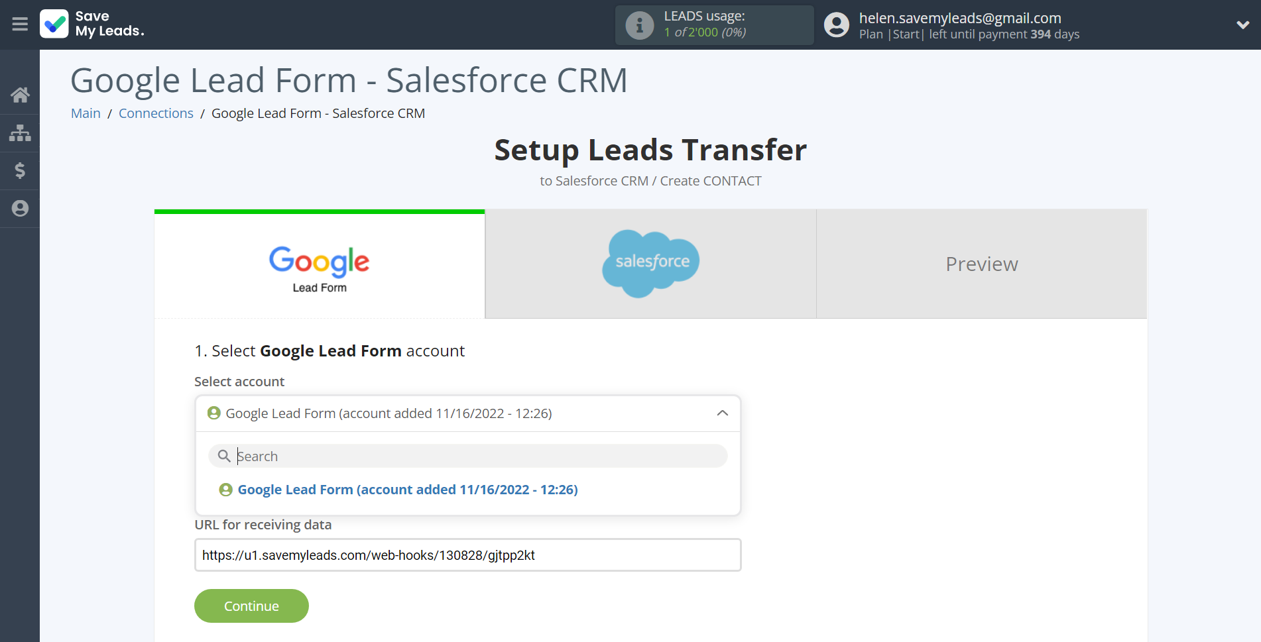Screen dimensions: 1261x642
Task: Open billing dollar icon in sidebar
Action: pos(20,171)
